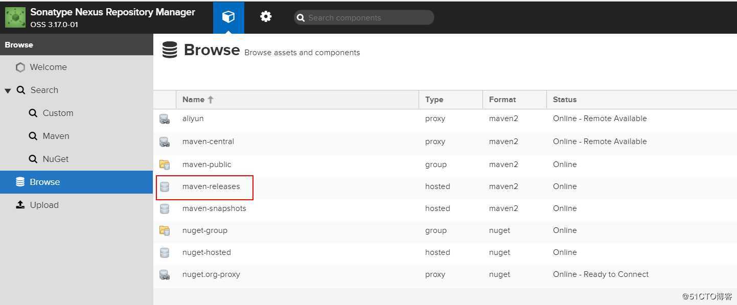Click the 'Online - Ready to Connect' status
This screenshot has height=305, width=737.
coord(601,274)
